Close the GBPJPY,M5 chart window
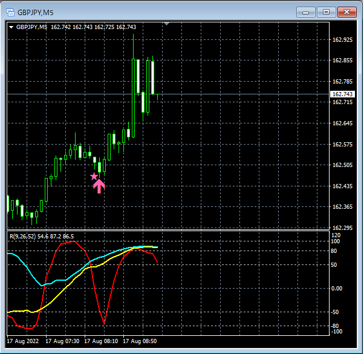The height and width of the screenshot is (354, 364). [x=347, y=12]
